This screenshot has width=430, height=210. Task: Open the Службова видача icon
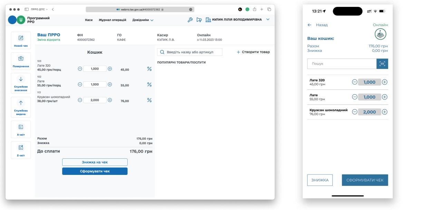tap(21, 103)
